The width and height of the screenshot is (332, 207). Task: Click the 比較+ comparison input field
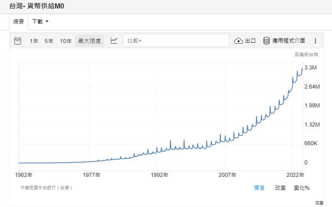point(176,40)
